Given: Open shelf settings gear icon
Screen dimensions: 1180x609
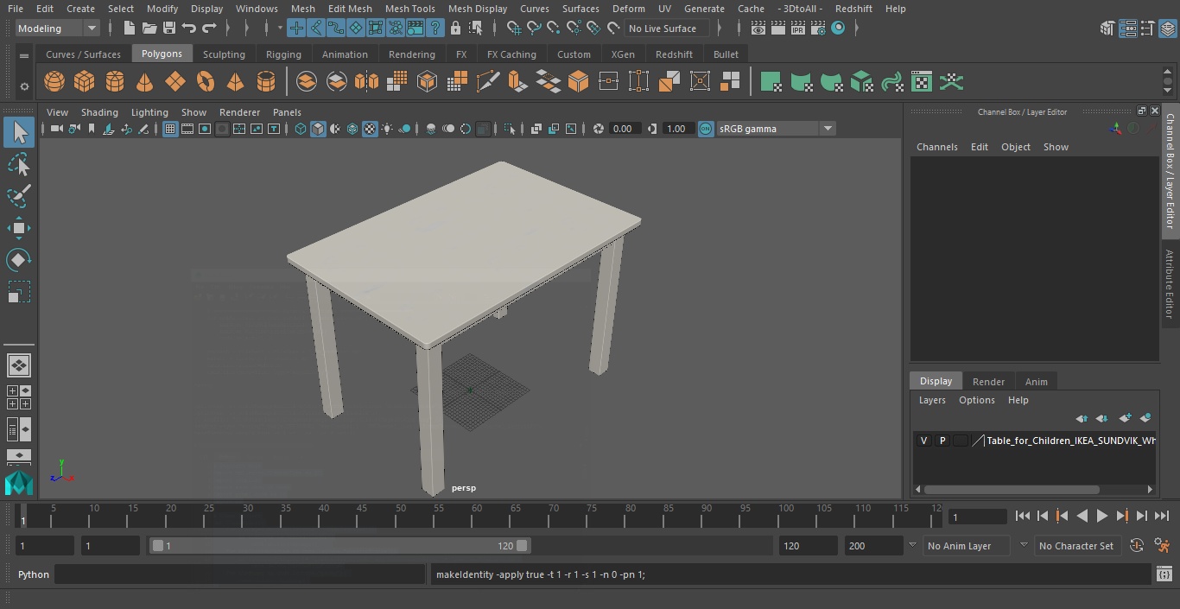Looking at the screenshot, I should click(24, 86).
